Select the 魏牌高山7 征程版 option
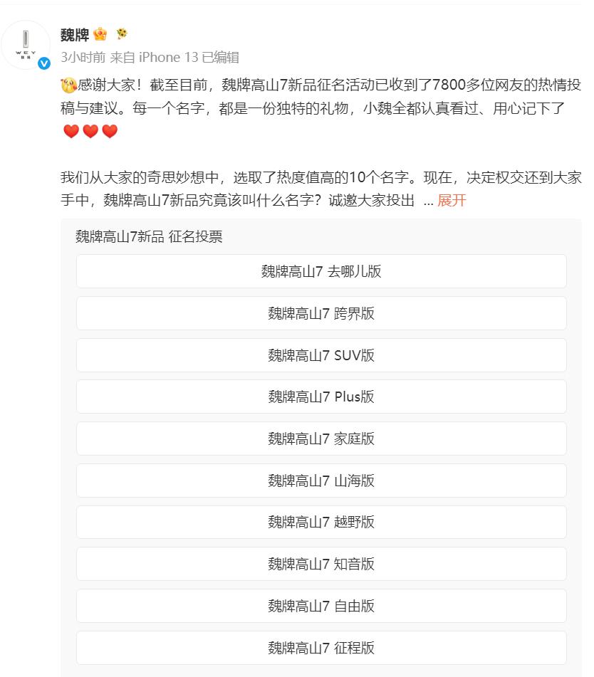The width and height of the screenshot is (594, 677). pyautogui.click(x=321, y=648)
